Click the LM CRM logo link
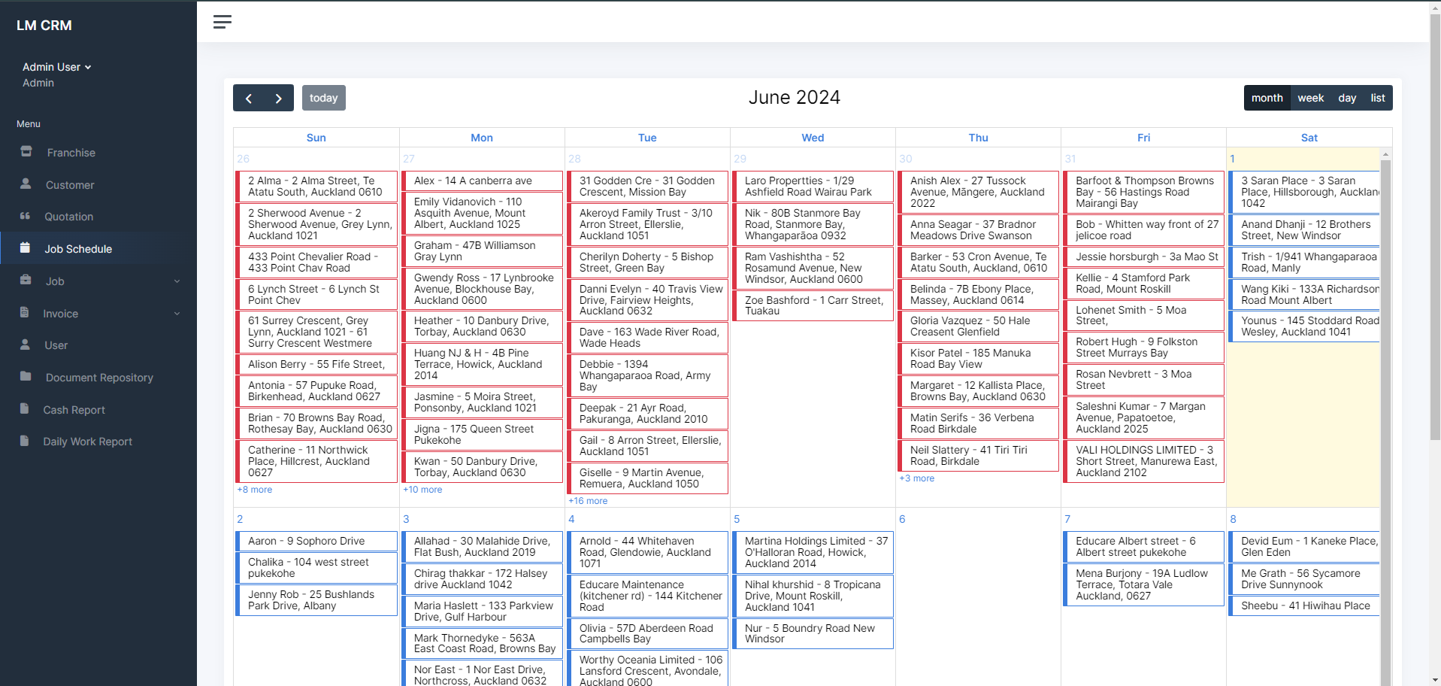This screenshot has height=686, width=1441. 44,26
